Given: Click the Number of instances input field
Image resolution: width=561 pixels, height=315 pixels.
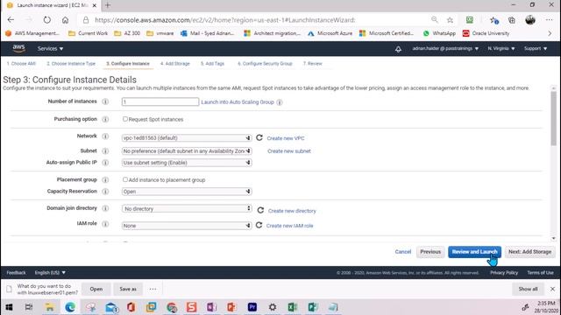Looking at the screenshot, I should (x=160, y=101).
